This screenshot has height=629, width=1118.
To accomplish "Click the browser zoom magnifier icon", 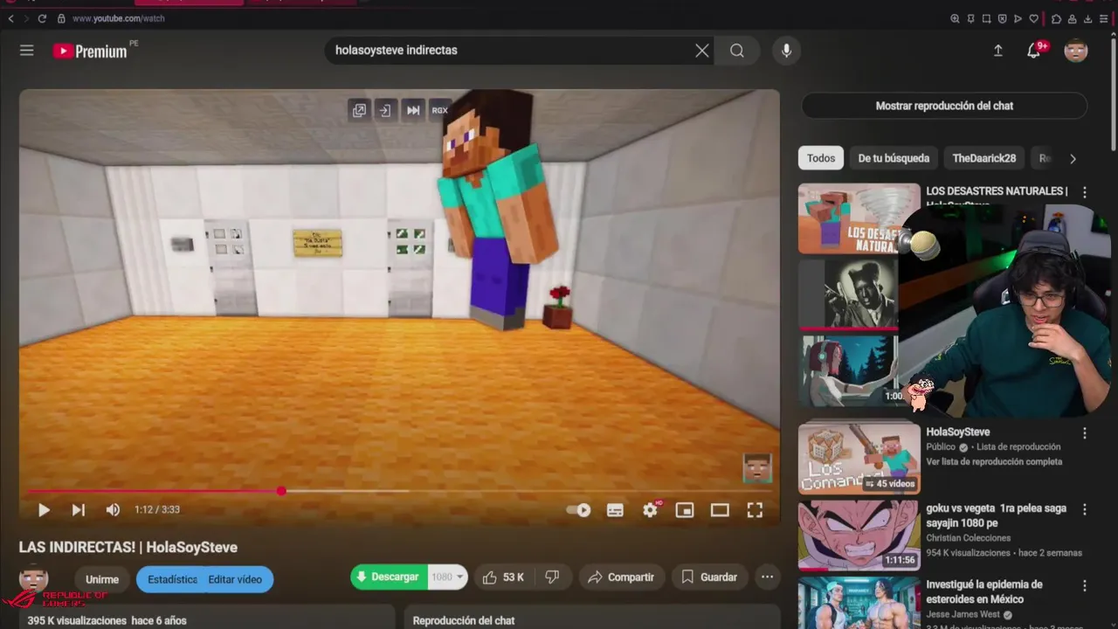I will click(x=955, y=18).
